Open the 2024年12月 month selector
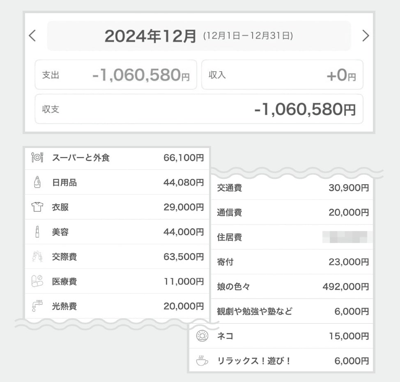The image size is (400, 382). (x=199, y=36)
